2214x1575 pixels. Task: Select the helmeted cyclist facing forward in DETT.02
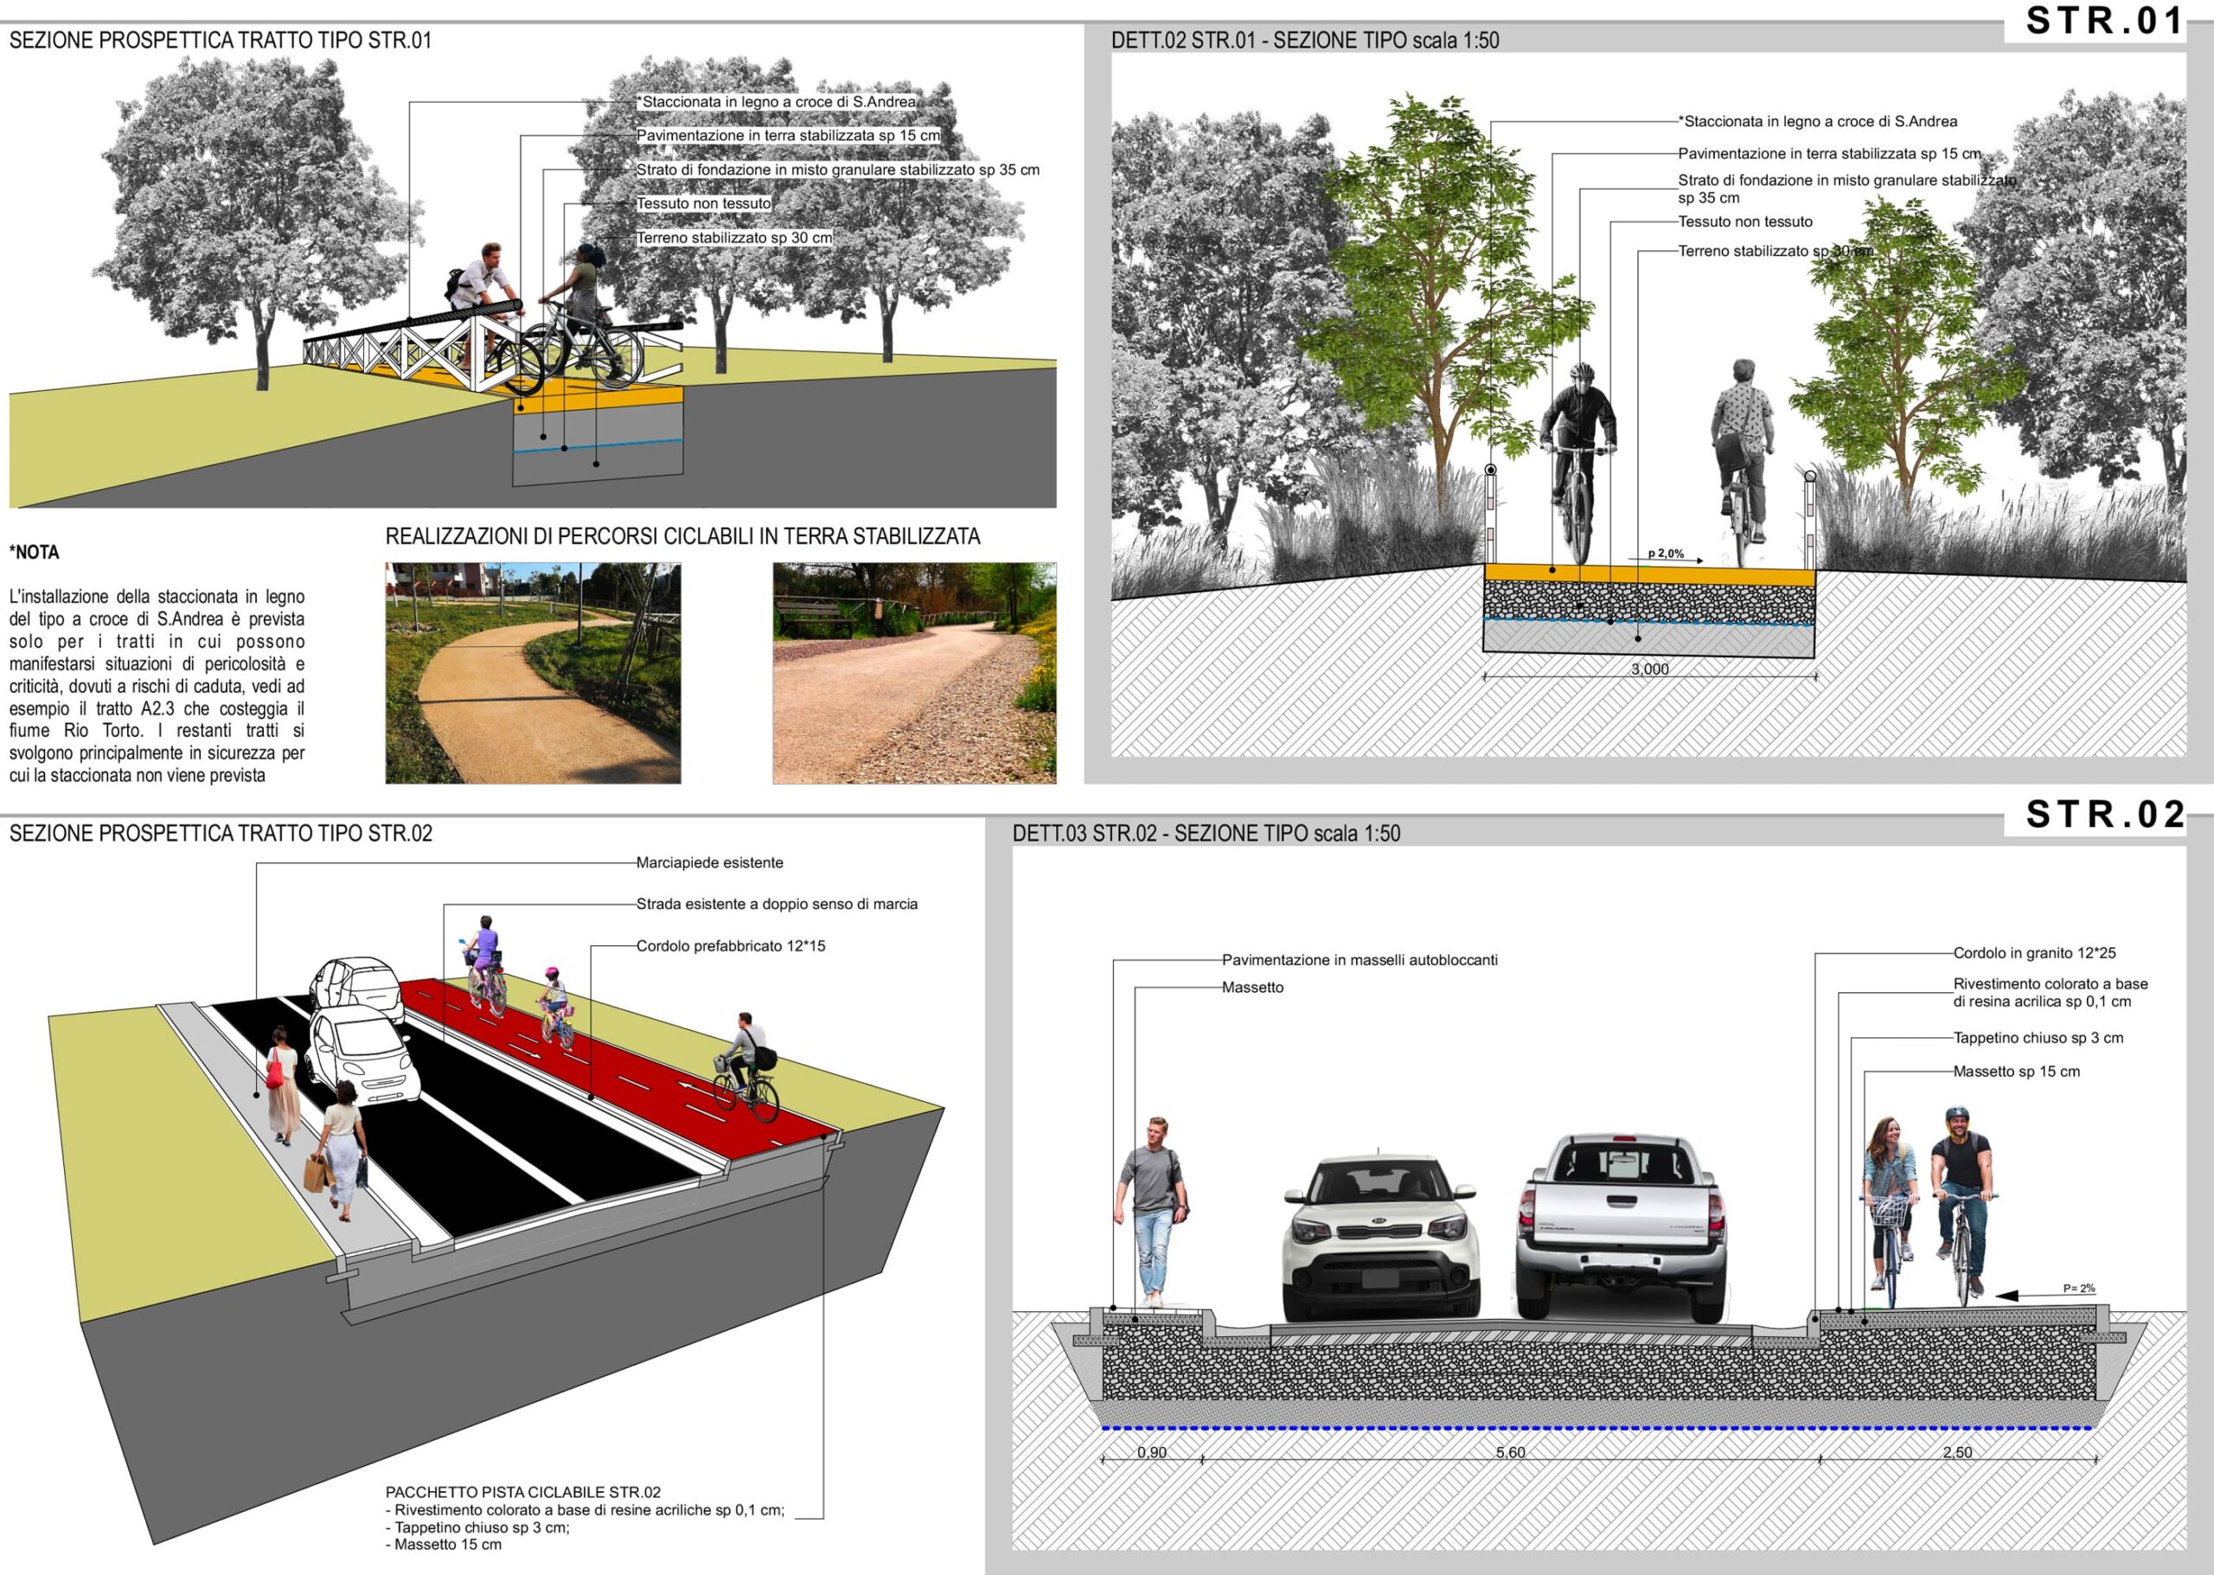click(1579, 464)
